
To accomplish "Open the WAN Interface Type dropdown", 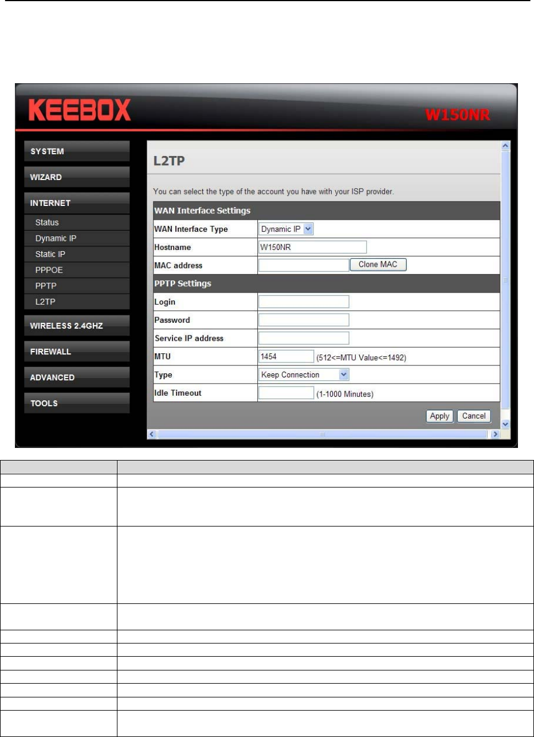I will tap(286, 229).
